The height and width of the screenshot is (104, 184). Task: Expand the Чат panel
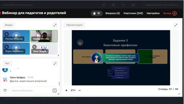point(55,64)
